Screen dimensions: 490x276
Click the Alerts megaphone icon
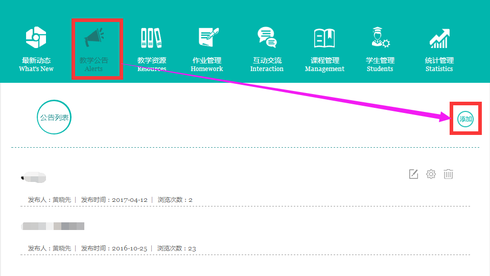pyautogui.click(x=94, y=37)
